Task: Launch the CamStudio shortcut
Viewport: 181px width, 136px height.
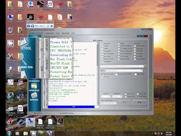Action: [x=10, y=44]
